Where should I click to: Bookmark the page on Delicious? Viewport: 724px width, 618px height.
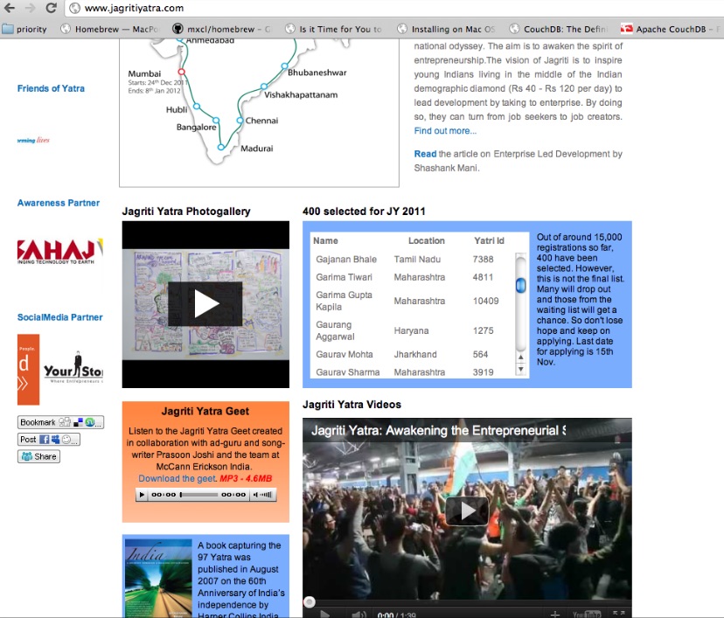[x=78, y=422]
